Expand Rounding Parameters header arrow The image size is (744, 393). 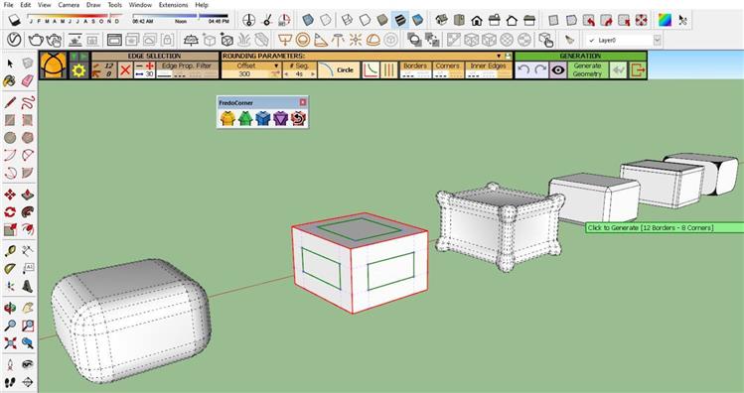(x=499, y=56)
